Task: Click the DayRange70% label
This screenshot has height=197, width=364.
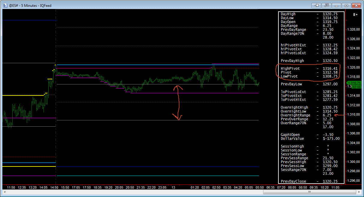Action: point(292,34)
